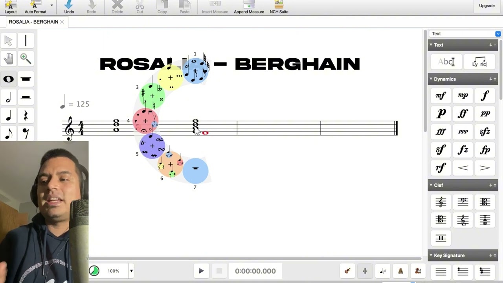Click the tempo dial icon
Screen dimensions: 503x283
94,271
